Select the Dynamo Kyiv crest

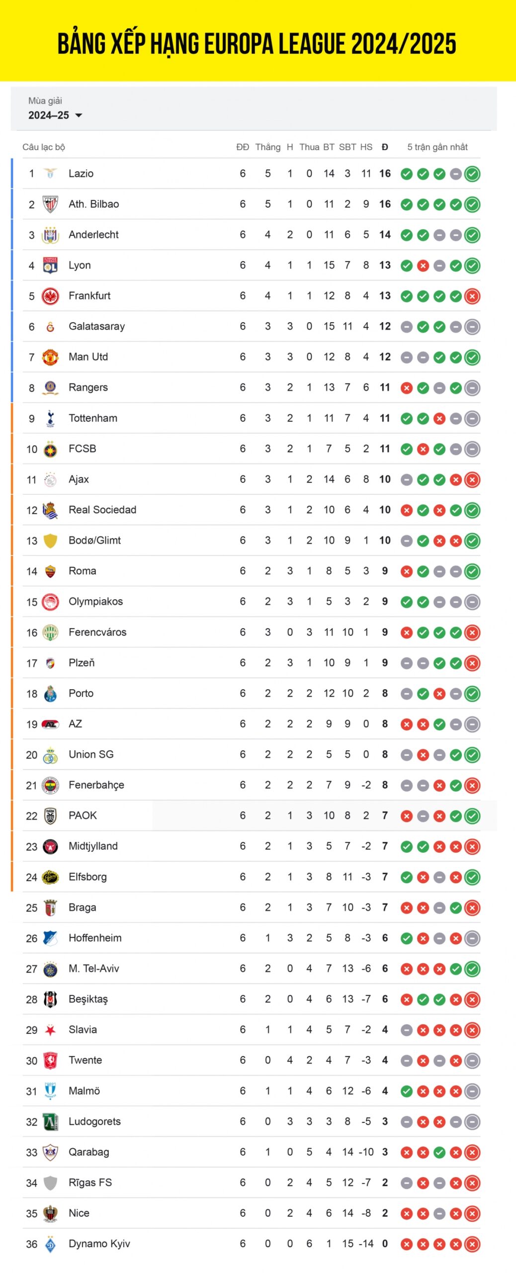click(50, 1244)
